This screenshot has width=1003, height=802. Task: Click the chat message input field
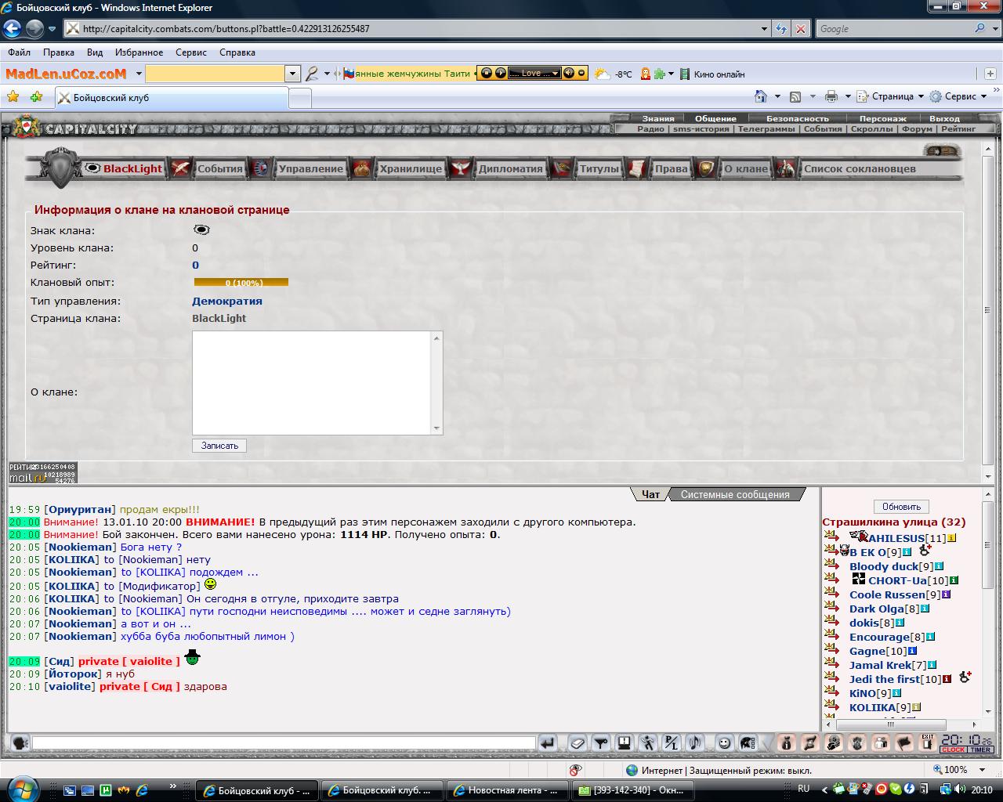(x=284, y=742)
